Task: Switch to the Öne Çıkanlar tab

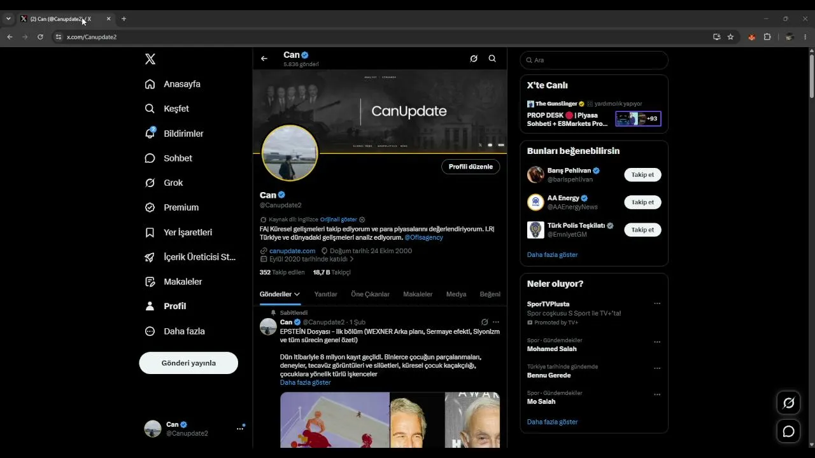Action: [x=370, y=295]
